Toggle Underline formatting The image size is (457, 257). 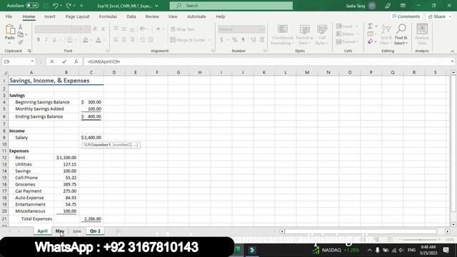click(54, 40)
